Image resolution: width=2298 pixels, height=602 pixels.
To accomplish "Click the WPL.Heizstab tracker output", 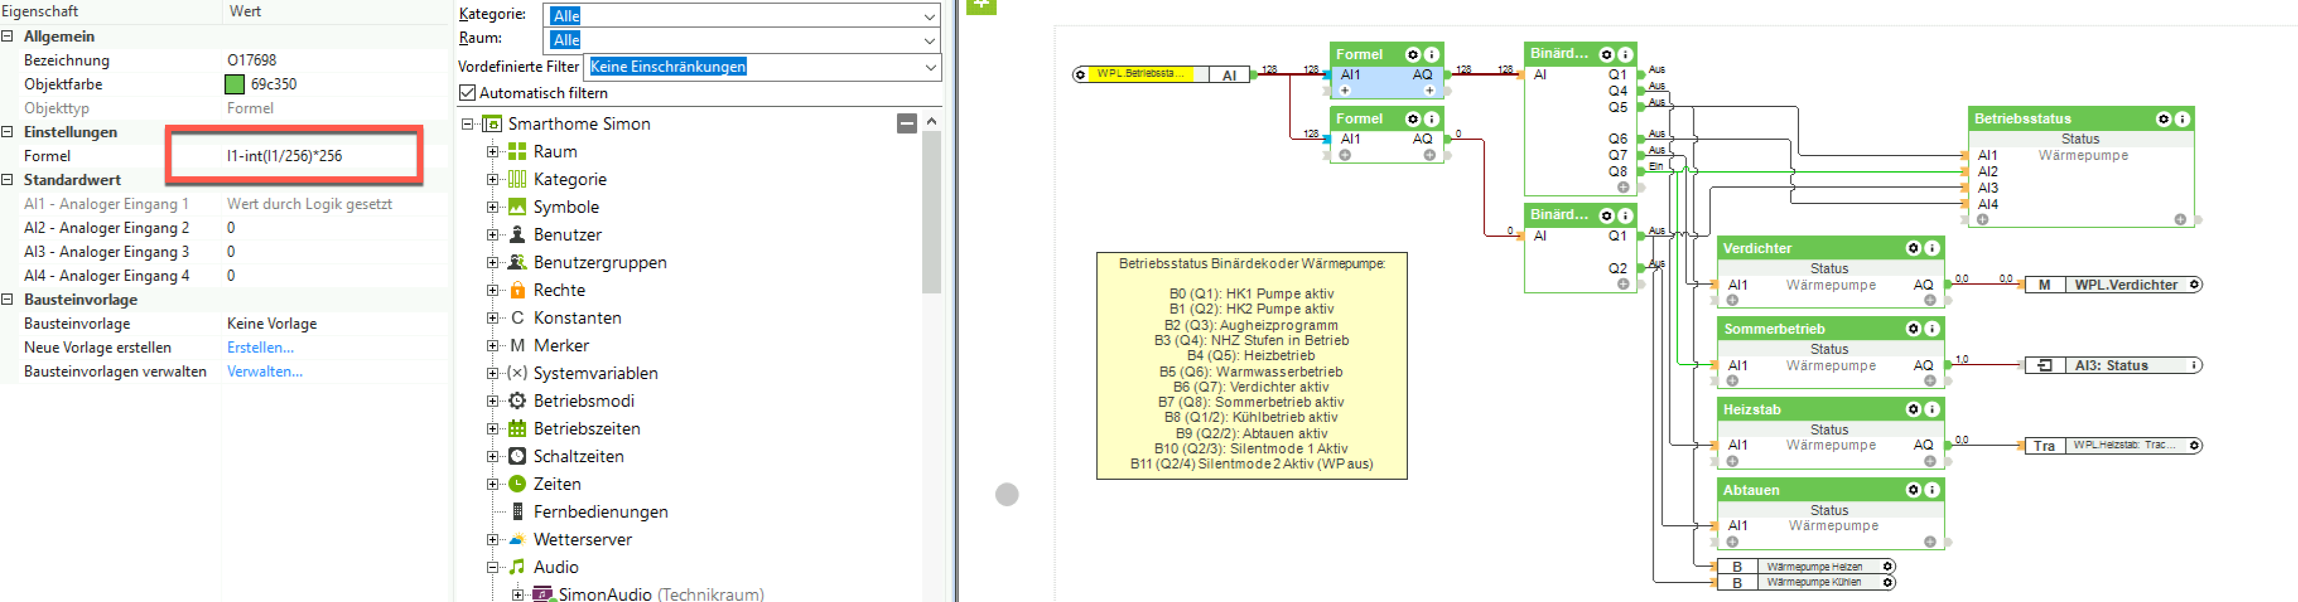I will (2112, 445).
